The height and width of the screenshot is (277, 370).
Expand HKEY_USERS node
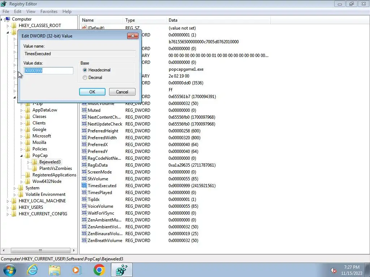pos(8,207)
